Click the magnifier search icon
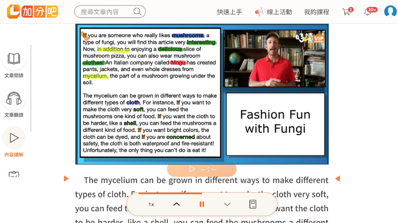Viewport: 398px width, 223px height. [137, 12]
